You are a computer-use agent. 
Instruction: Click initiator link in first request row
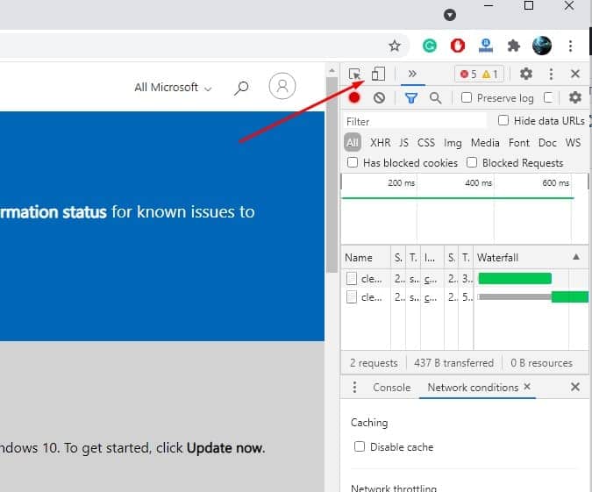click(x=431, y=279)
